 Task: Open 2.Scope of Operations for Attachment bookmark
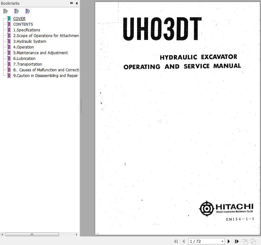tap(46, 36)
